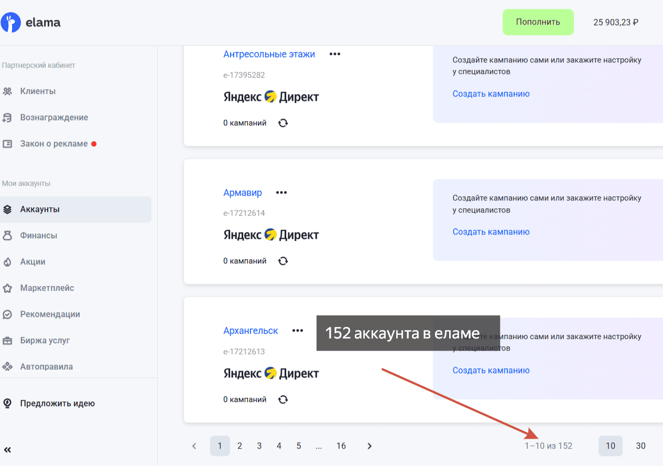Viewport: 663px width, 466px height.
Task: Click Создать кампанию for Антресольные этажи
Action: tap(491, 94)
